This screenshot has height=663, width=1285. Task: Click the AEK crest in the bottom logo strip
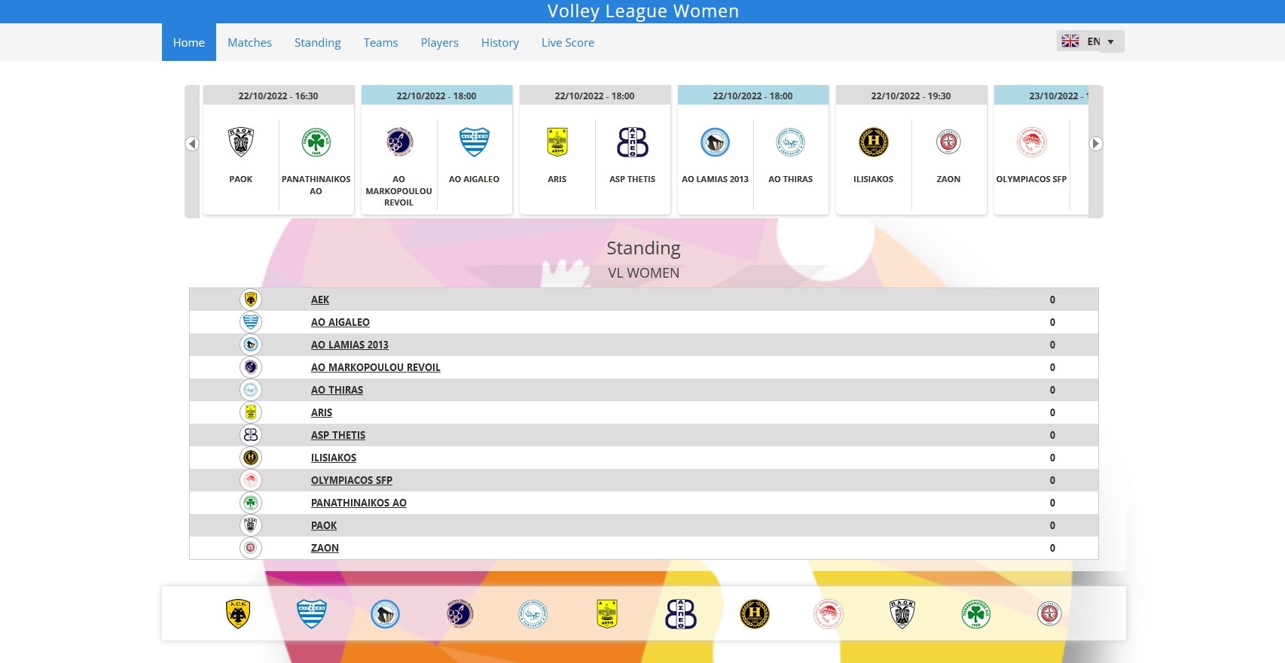238,614
